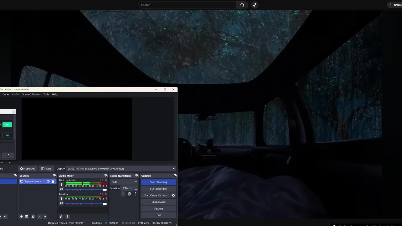Open the Scene Collection menu
This screenshot has width=402, height=226.
click(x=31, y=94)
